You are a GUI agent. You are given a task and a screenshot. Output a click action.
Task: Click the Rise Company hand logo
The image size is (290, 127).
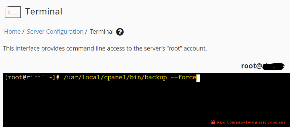pos(213,122)
